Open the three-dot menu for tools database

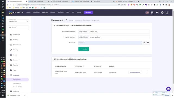click(147, 72)
